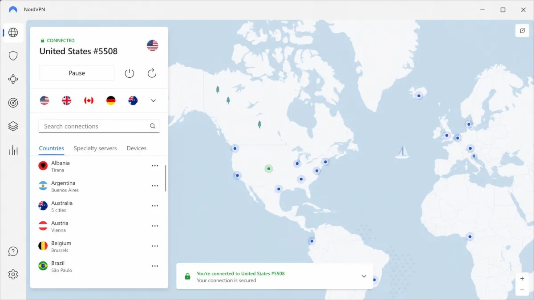Quick connect to Canada flag shortcut

click(x=89, y=100)
